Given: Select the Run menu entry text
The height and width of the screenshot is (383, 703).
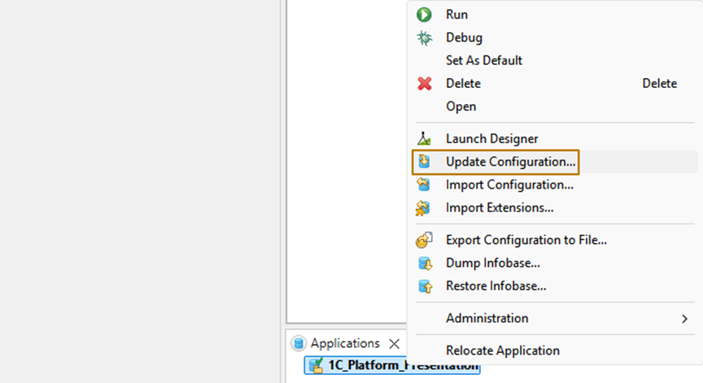Looking at the screenshot, I should click(x=456, y=15).
